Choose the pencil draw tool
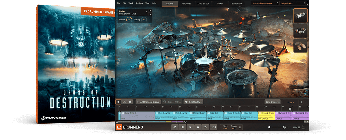Image resolution: width=346 pixels, height=140 pixels. coord(124,102)
